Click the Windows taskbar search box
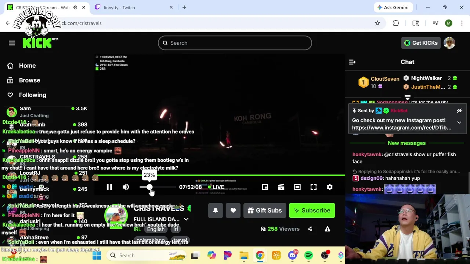The image size is (470, 264). point(147,256)
